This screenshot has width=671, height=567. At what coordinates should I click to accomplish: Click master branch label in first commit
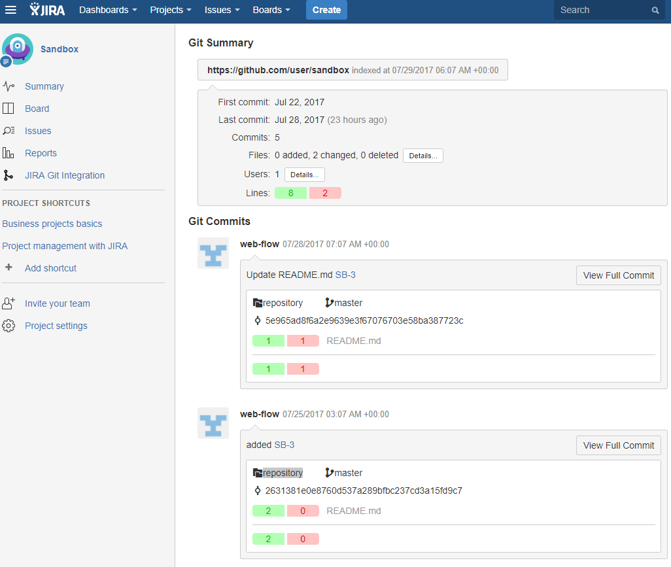point(349,303)
